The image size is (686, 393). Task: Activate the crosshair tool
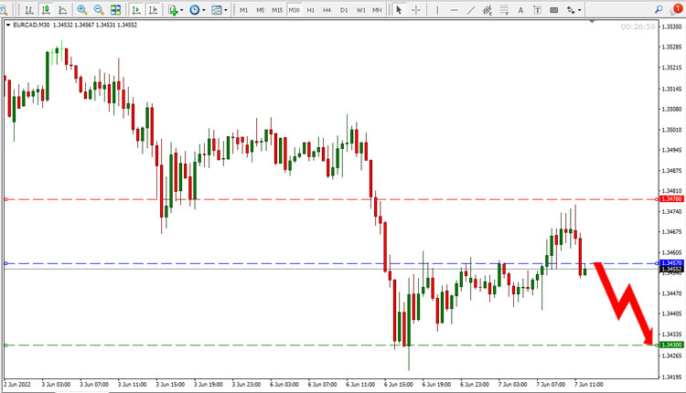416,10
